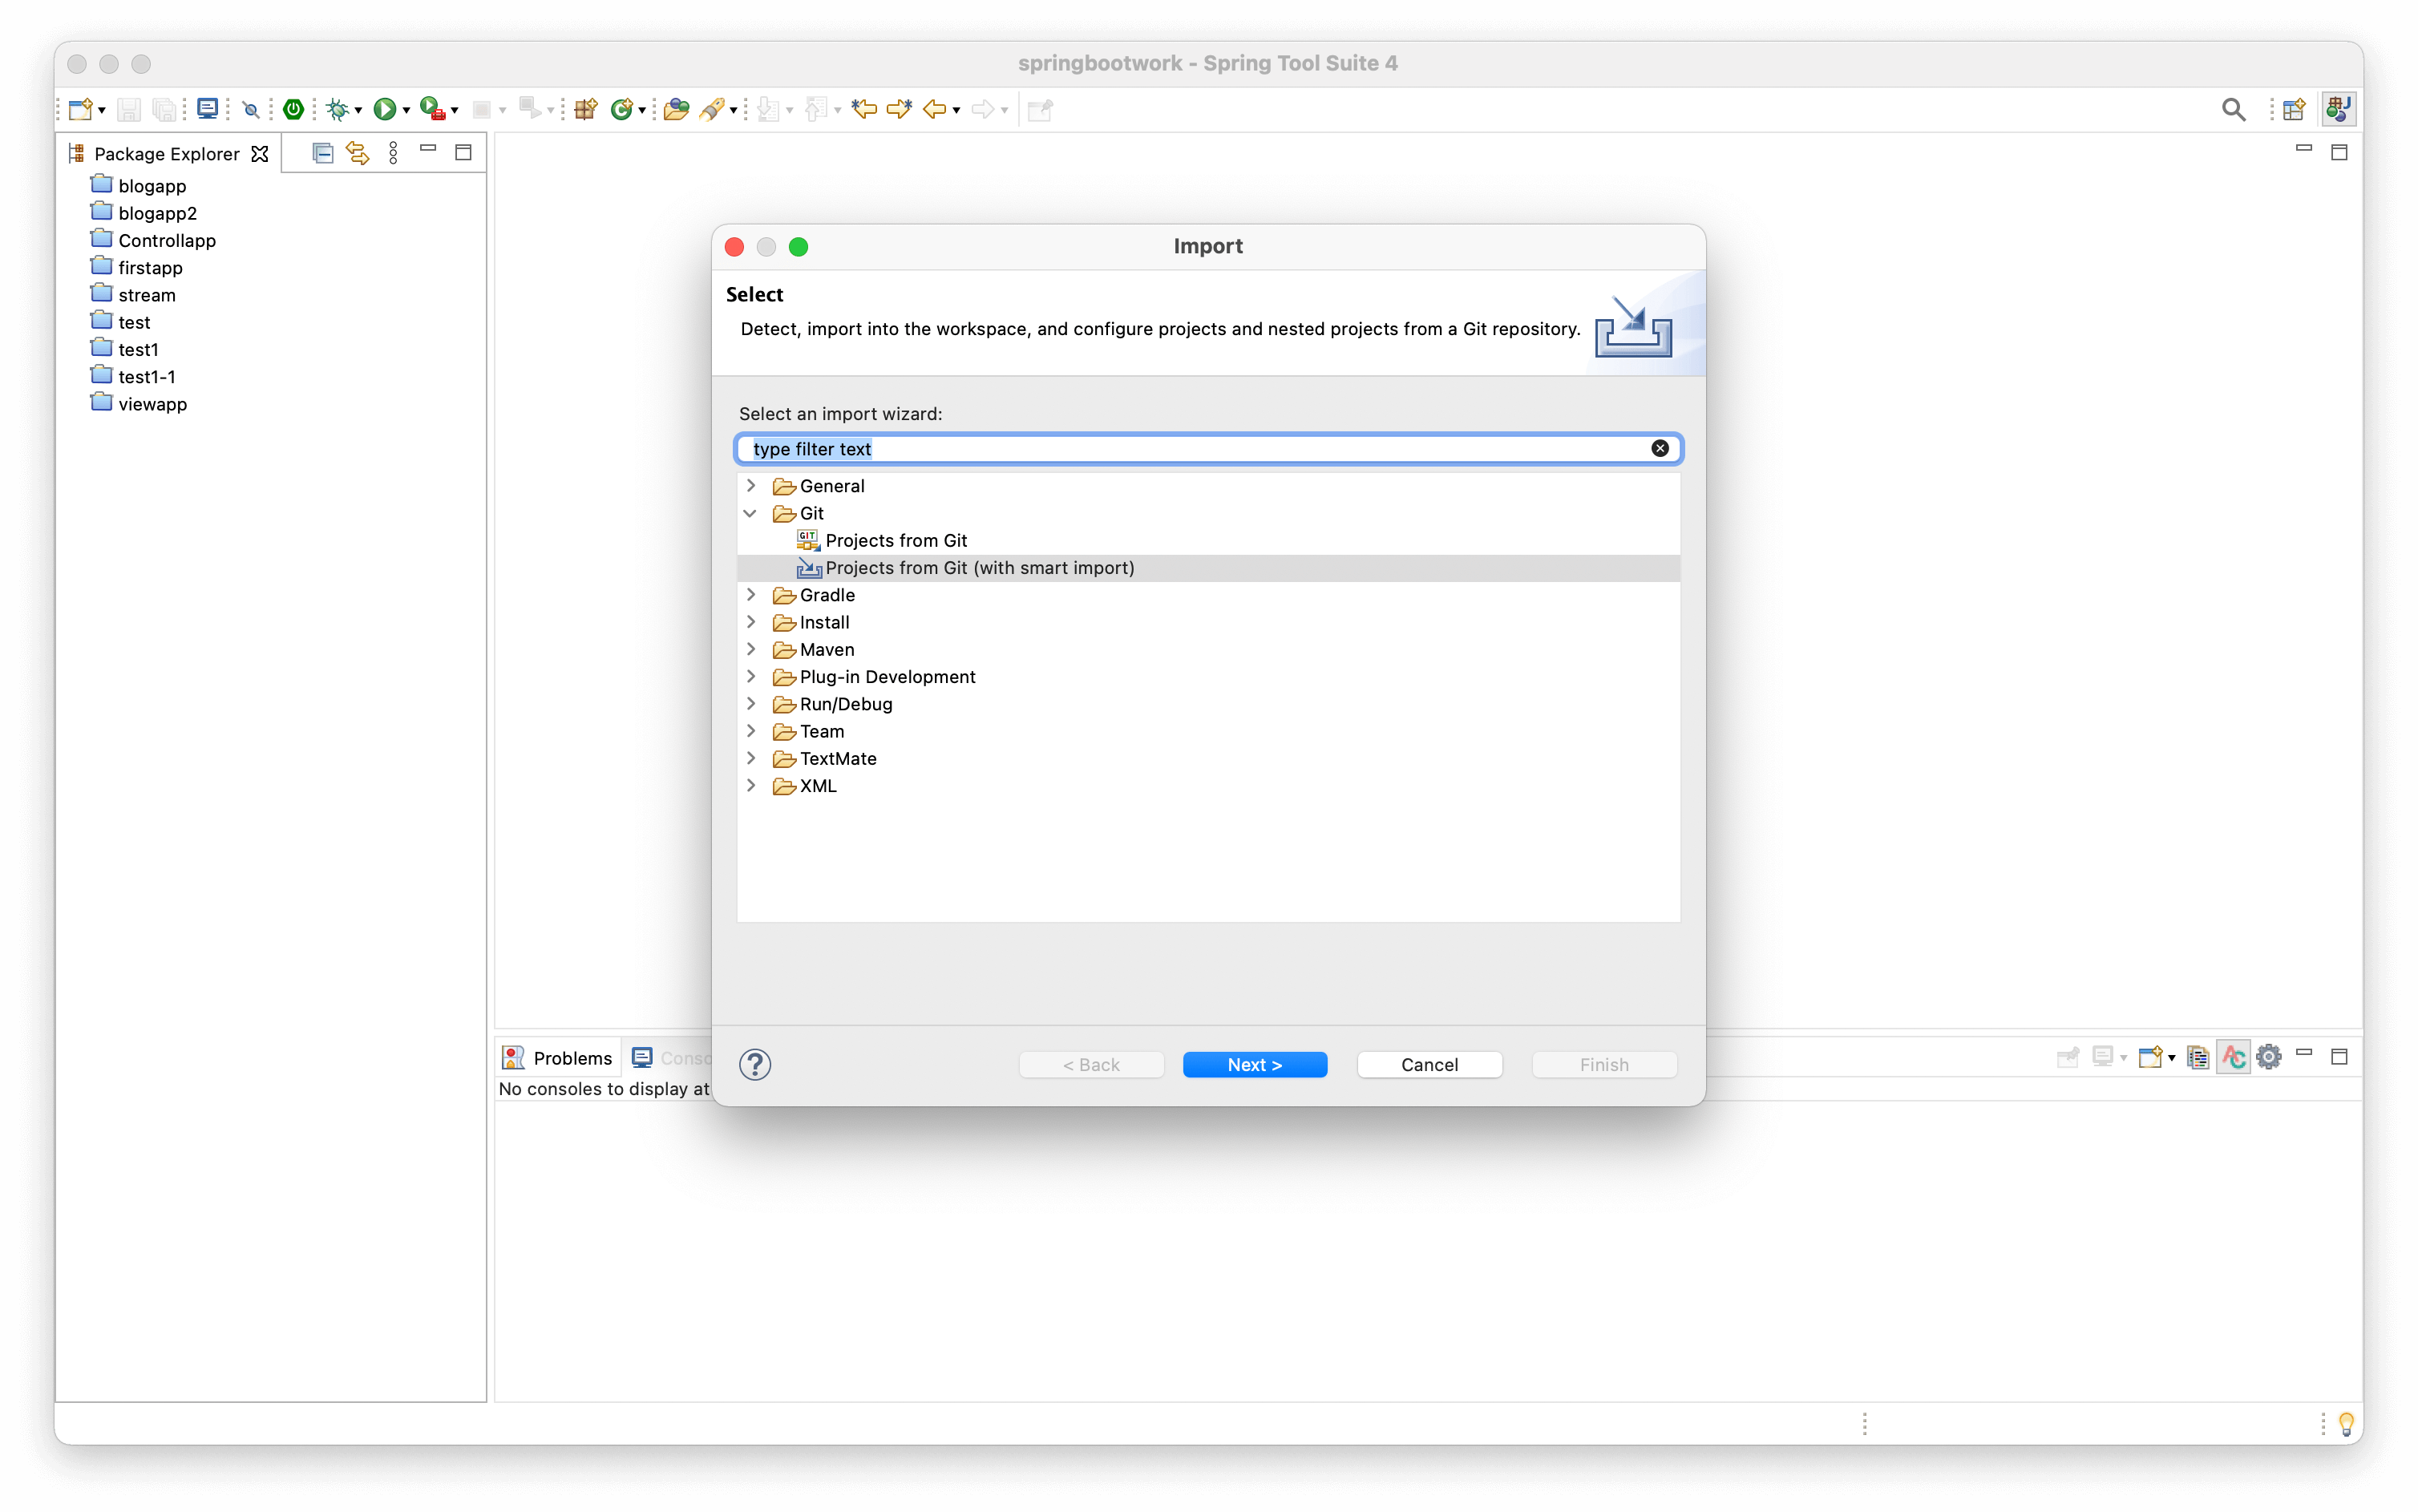Open the Console terminal icon in toolbar
The image size is (2418, 1512).
coord(207,109)
